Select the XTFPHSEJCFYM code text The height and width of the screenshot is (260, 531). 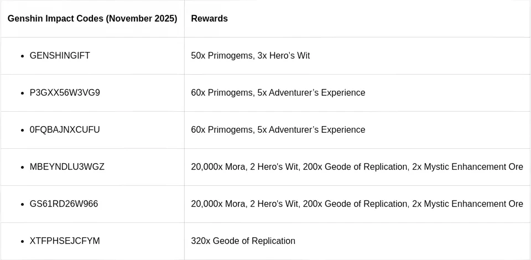(x=65, y=241)
